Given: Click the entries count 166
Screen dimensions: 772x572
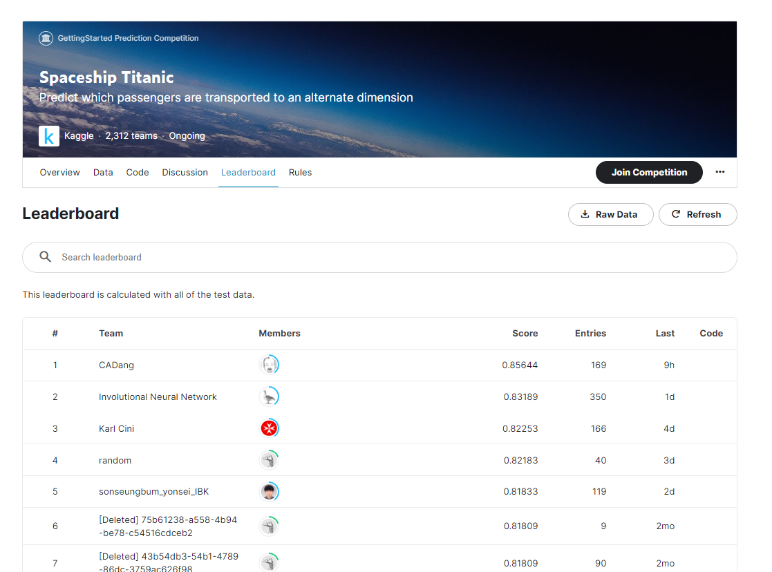Looking at the screenshot, I should point(599,429).
